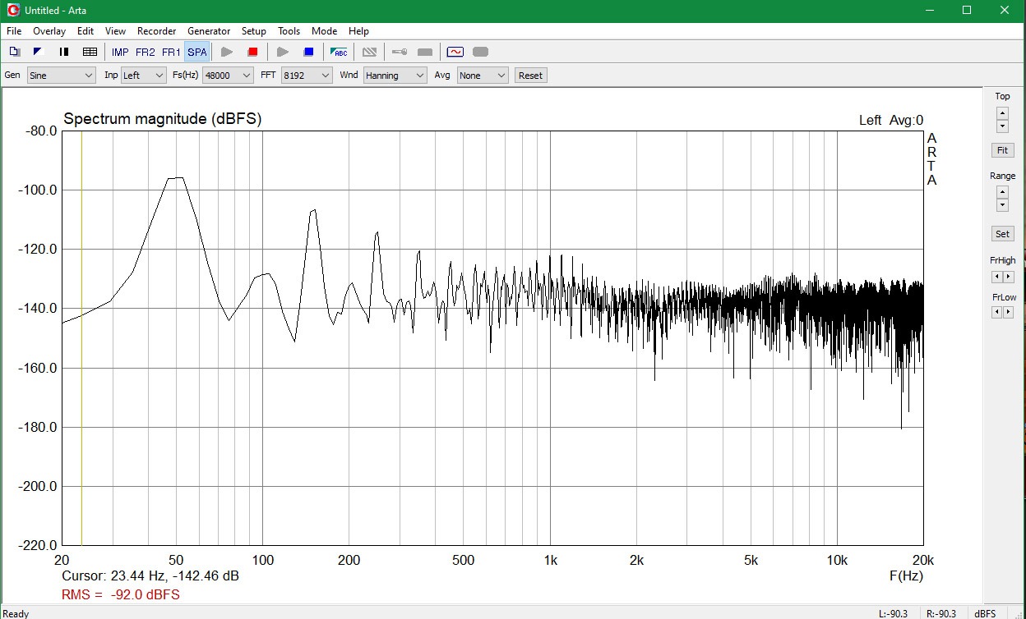Open the View menu
The width and height of the screenshot is (1026, 619).
tap(115, 31)
